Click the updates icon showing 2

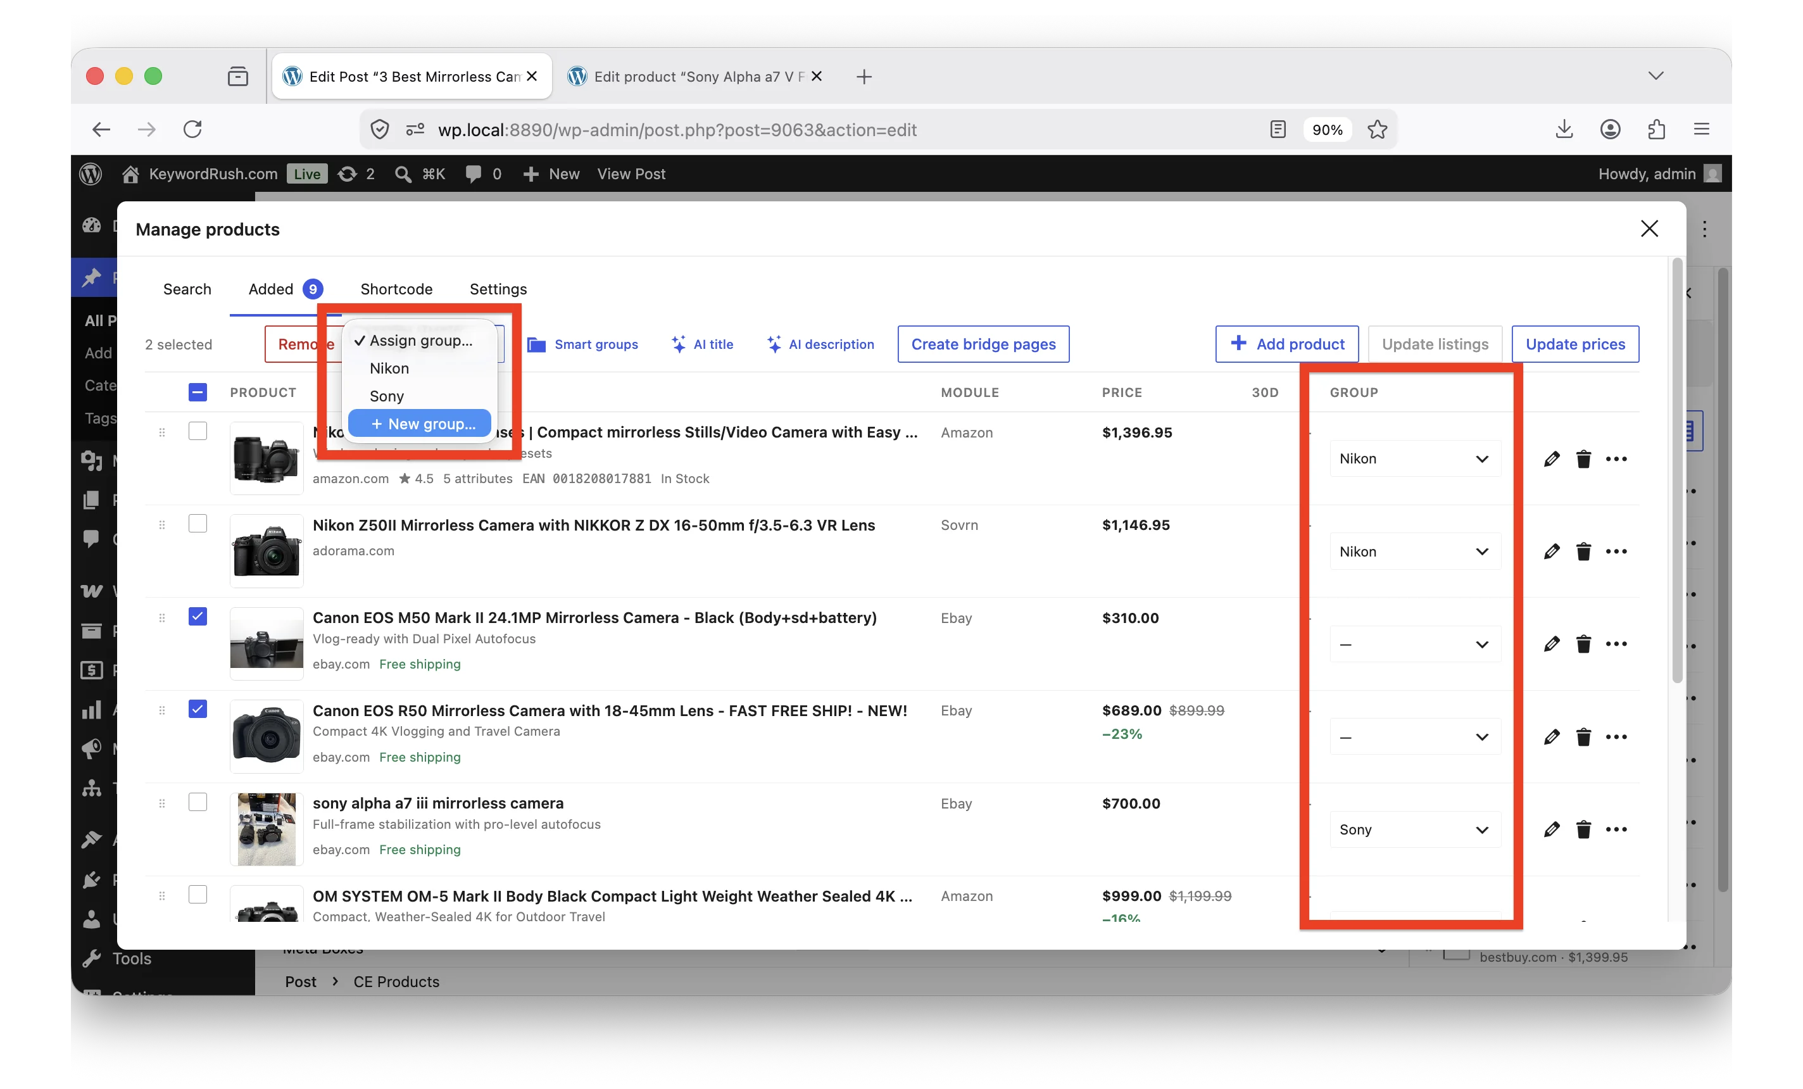point(356,174)
